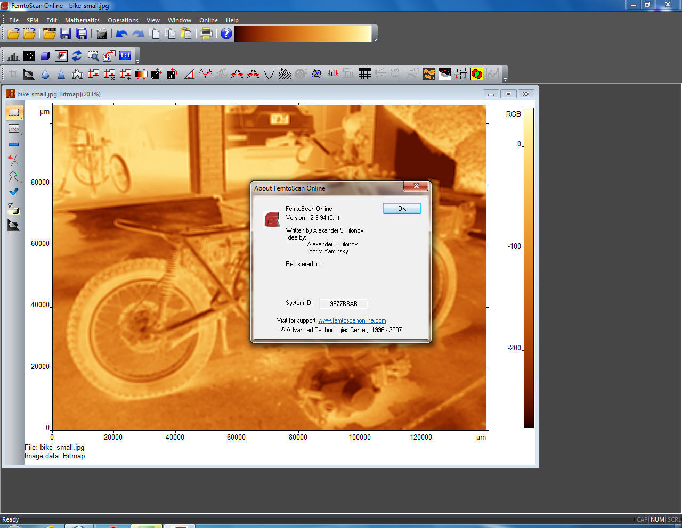Click the red zigzag line profile icon
The height and width of the screenshot is (528, 682).
205,74
